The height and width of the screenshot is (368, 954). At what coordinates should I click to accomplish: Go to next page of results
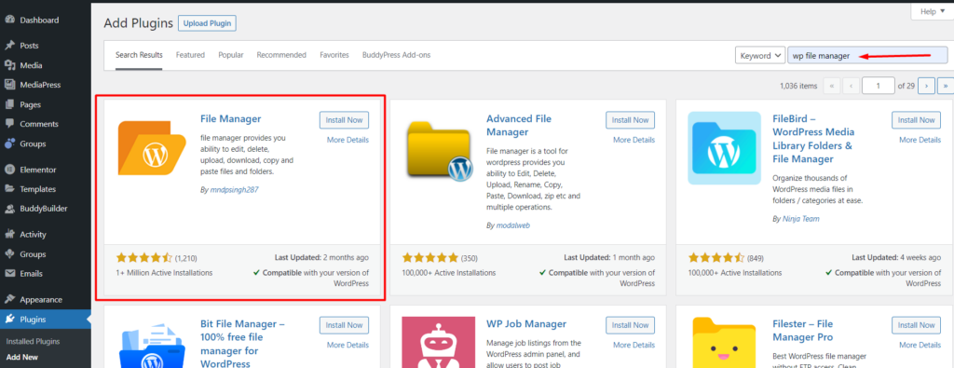pos(926,86)
